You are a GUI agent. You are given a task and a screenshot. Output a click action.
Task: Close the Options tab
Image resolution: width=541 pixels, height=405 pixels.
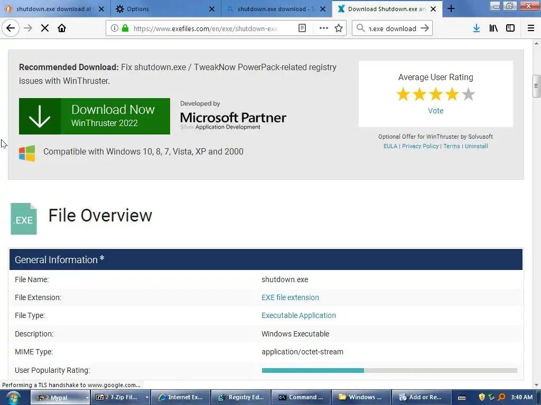point(212,9)
